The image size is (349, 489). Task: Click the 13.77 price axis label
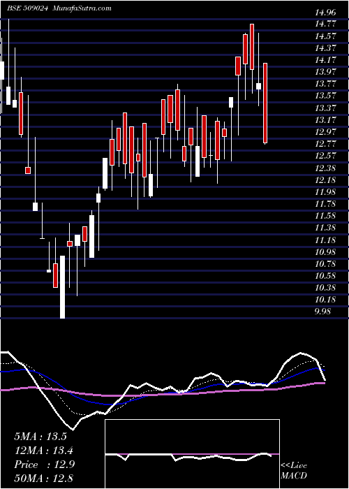(x=325, y=84)
